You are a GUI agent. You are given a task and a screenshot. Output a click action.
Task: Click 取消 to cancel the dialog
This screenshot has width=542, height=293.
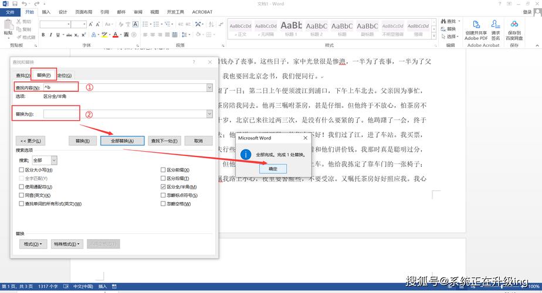(198, 141)
